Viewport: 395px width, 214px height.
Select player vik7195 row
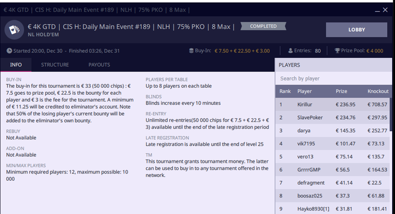tap(332, 144)
